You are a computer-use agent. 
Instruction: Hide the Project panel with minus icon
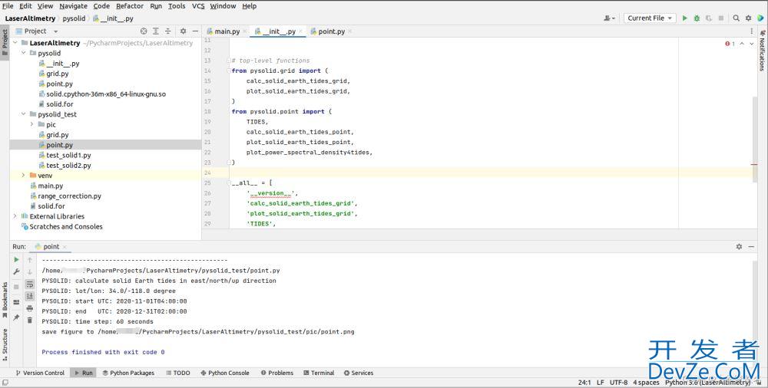[x=195, y=31]
